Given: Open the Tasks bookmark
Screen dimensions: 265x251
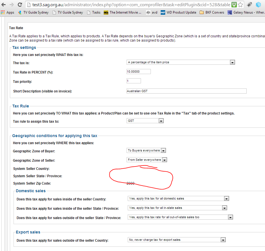Looking at the screenshot, I should point(94,12).
